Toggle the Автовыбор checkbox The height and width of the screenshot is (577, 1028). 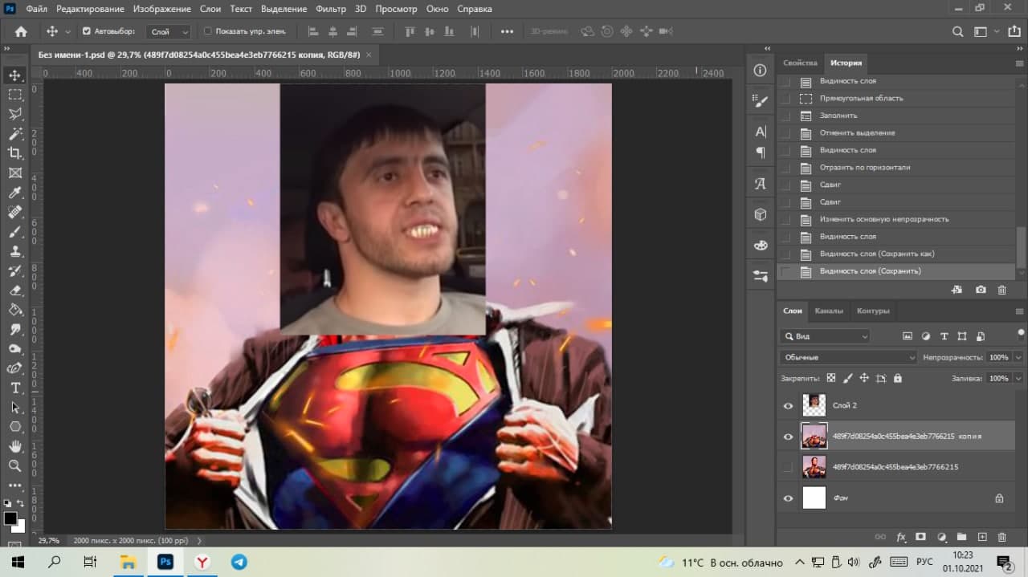click(87, 31)
